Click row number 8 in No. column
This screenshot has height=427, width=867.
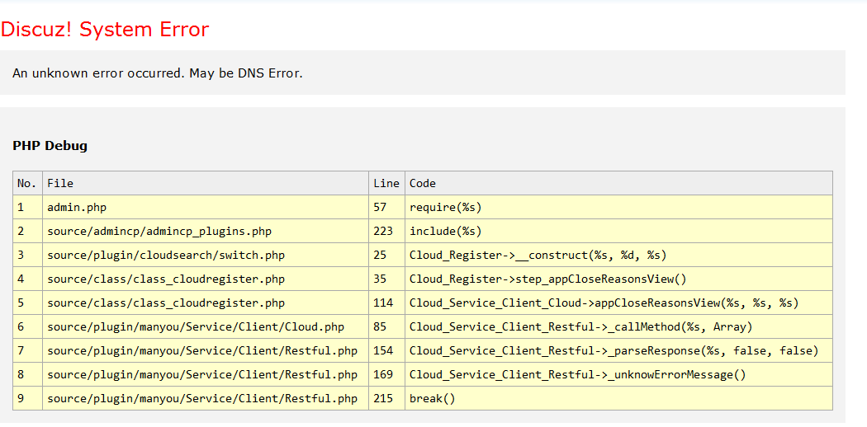pos(27,374)
